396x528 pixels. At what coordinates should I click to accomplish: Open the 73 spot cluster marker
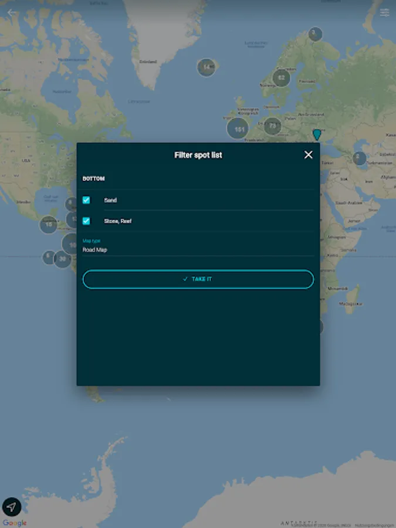point(272,126)
